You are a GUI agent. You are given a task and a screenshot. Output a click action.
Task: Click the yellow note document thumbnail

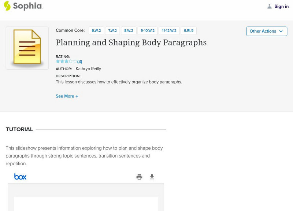pyautogui.click(x=27, y=48)
